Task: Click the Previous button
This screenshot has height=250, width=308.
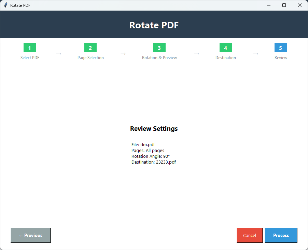Action: coord(30,235)
